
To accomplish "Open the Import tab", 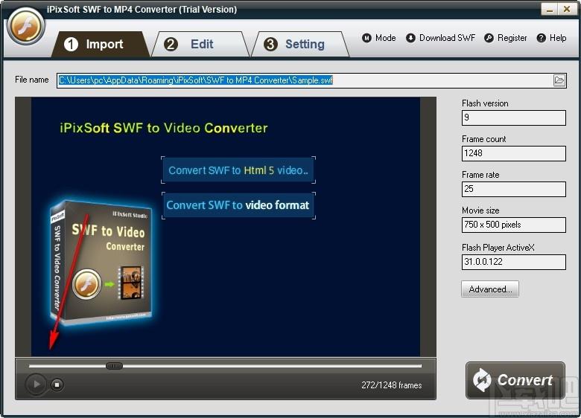I will click(101, 45).
